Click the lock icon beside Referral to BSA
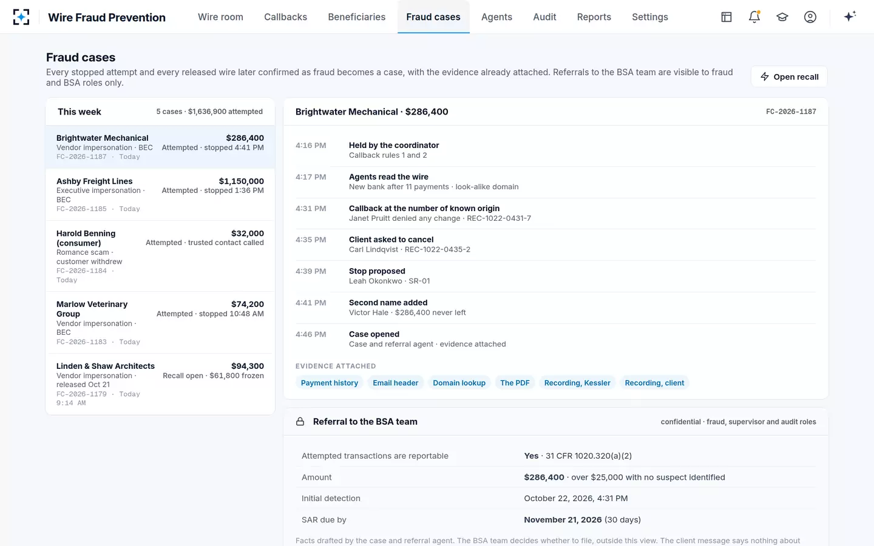 click(x=300, y=422)
